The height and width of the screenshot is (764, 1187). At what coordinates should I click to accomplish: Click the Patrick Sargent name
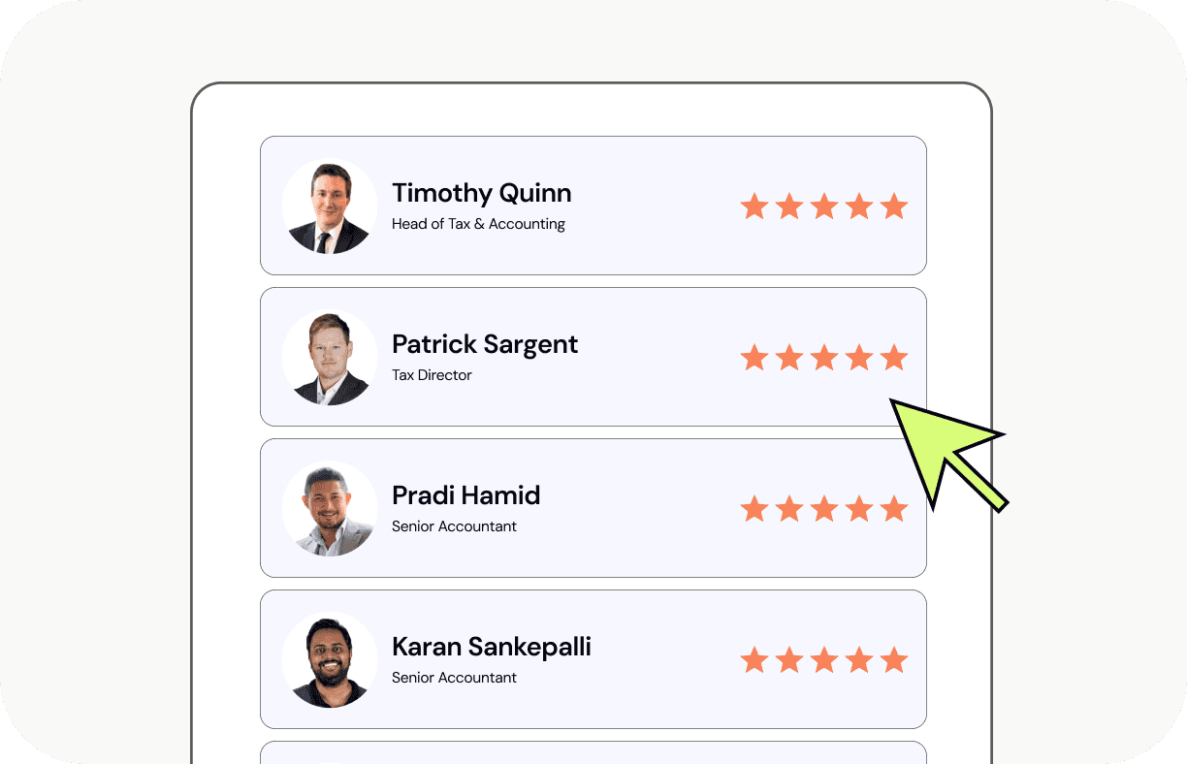(x=485, y=344)
